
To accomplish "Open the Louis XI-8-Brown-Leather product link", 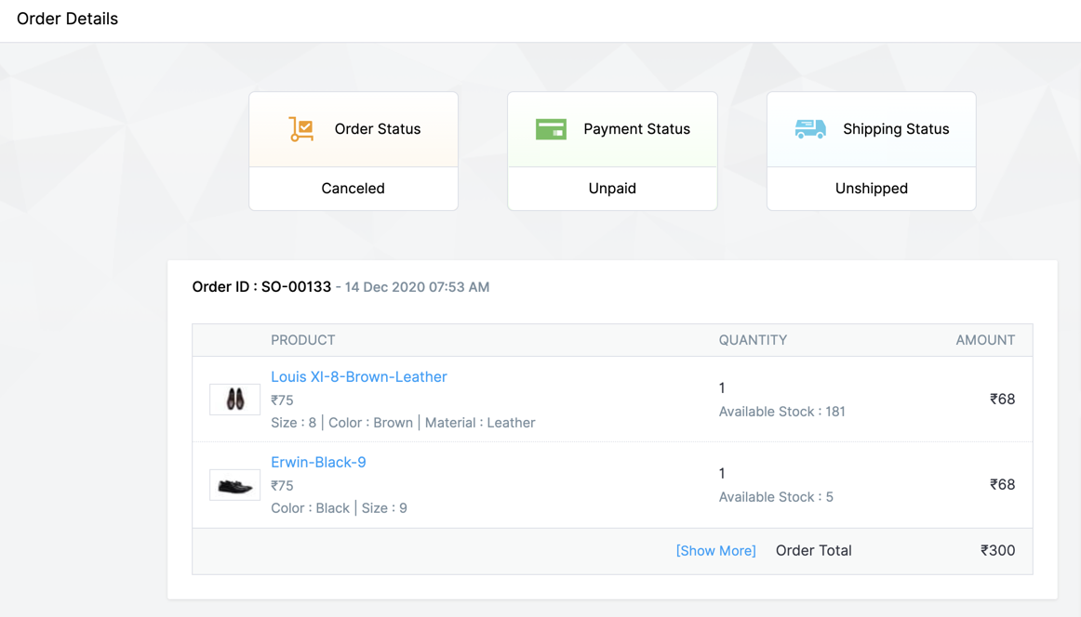I will pos(358,376).
